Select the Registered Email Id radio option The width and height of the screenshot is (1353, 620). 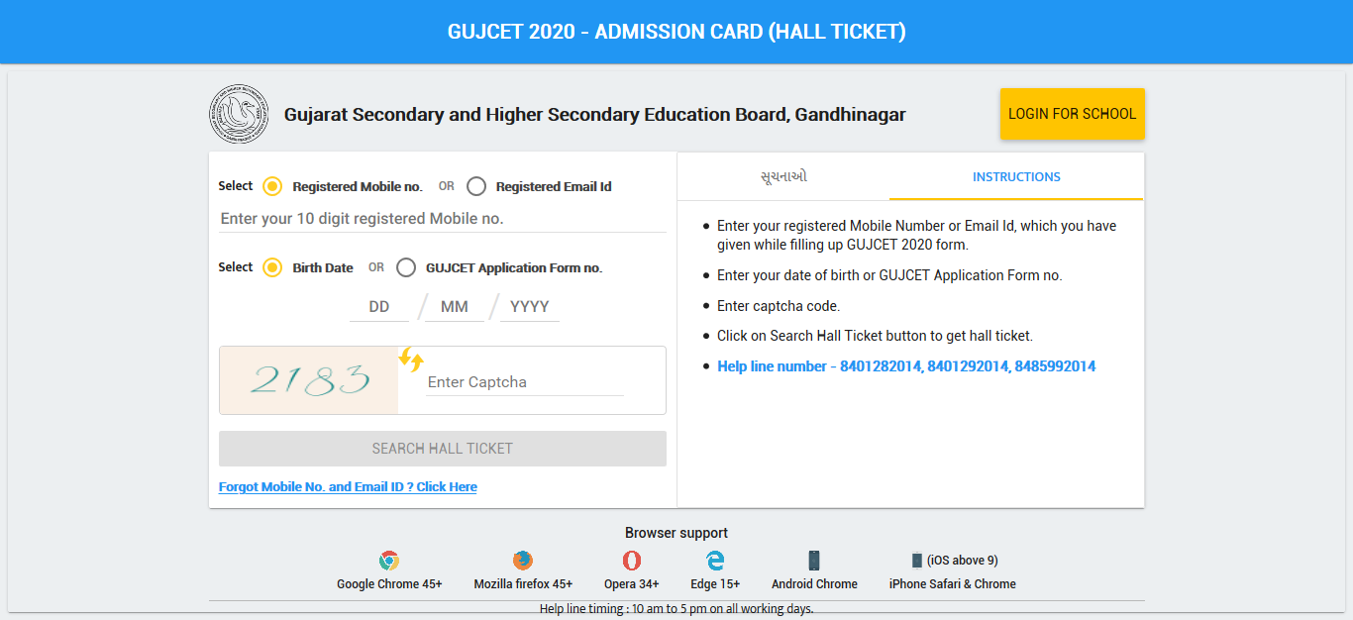(476, 186)
